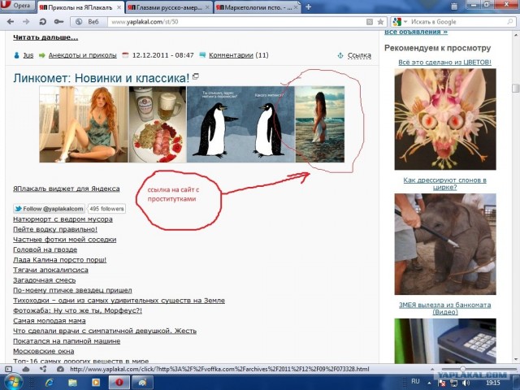
Task: Open the baby elephant sidebar image
Action: pyautogui.click(x=445, y=244)
